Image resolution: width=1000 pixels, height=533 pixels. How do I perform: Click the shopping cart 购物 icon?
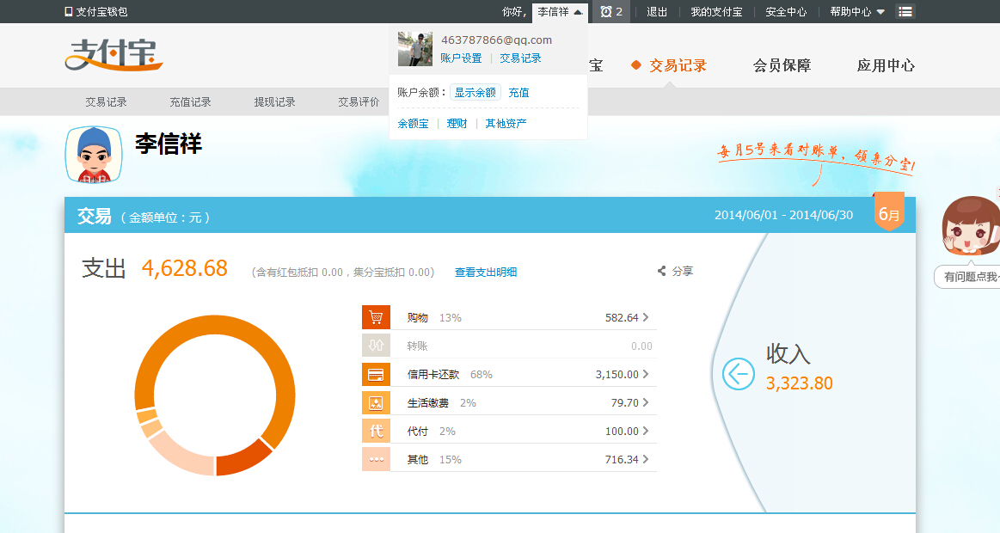(x=376, y=317)
